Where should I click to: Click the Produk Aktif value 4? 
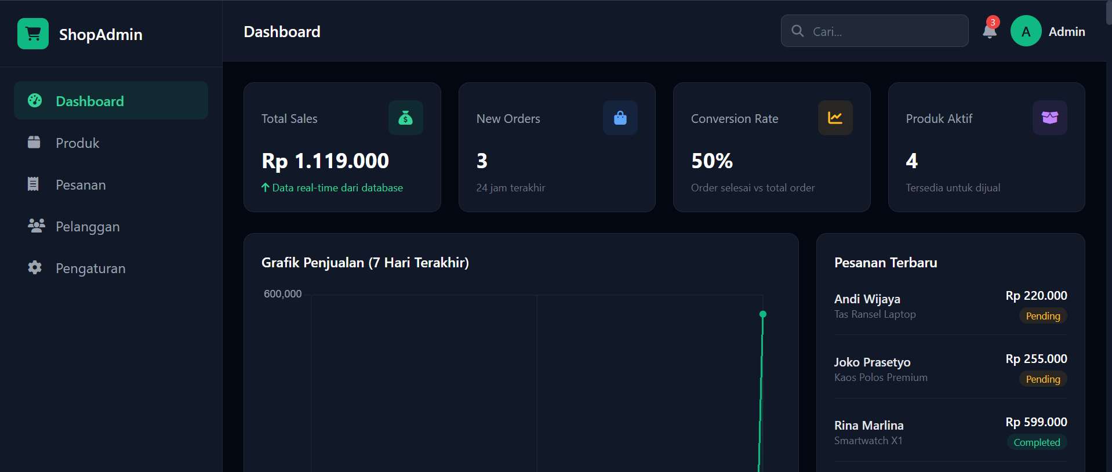(911, 161)
